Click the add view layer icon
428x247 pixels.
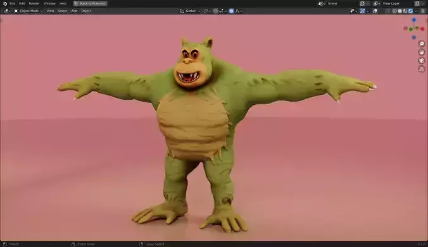417,4
